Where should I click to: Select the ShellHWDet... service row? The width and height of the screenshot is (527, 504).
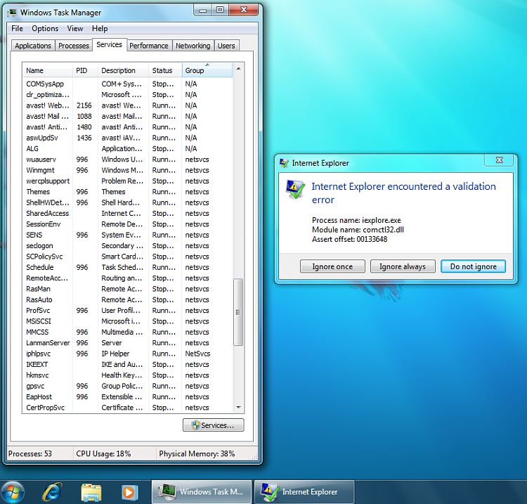pyautogui.click(x=128, y=202)
